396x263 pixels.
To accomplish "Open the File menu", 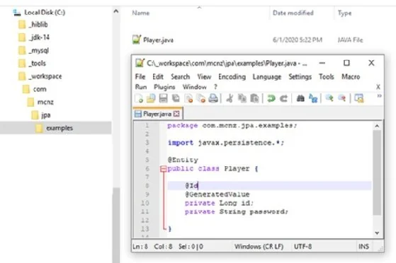I will [x=140, y=76].
